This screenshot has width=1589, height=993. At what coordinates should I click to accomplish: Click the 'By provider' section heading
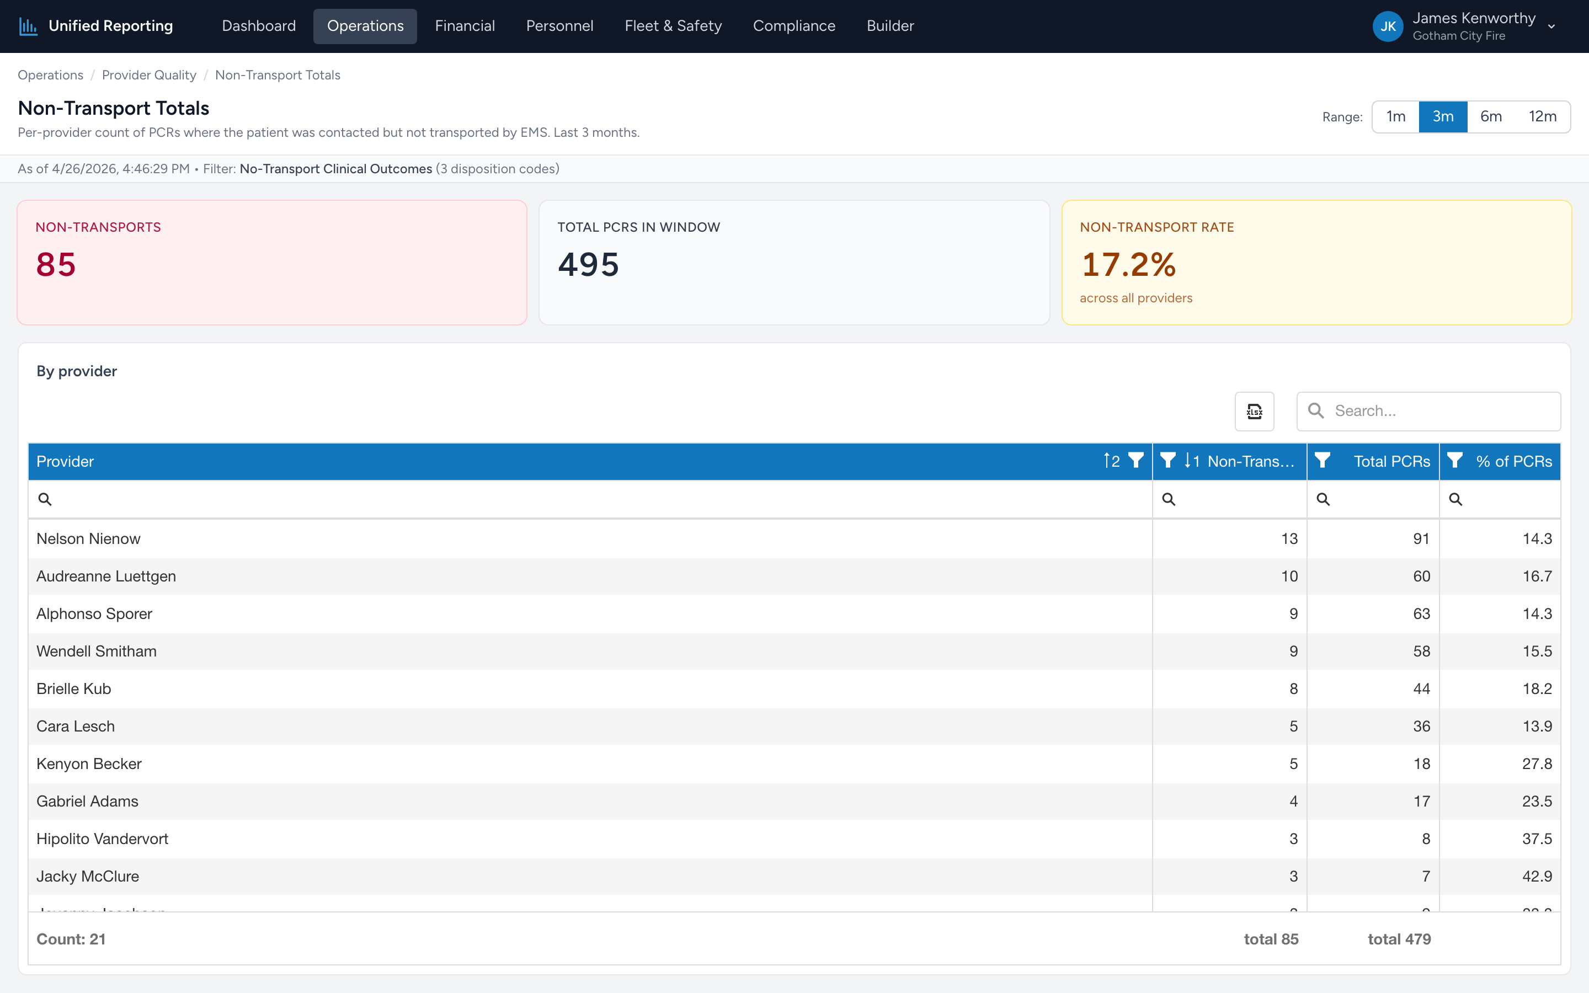pos(77,371)
